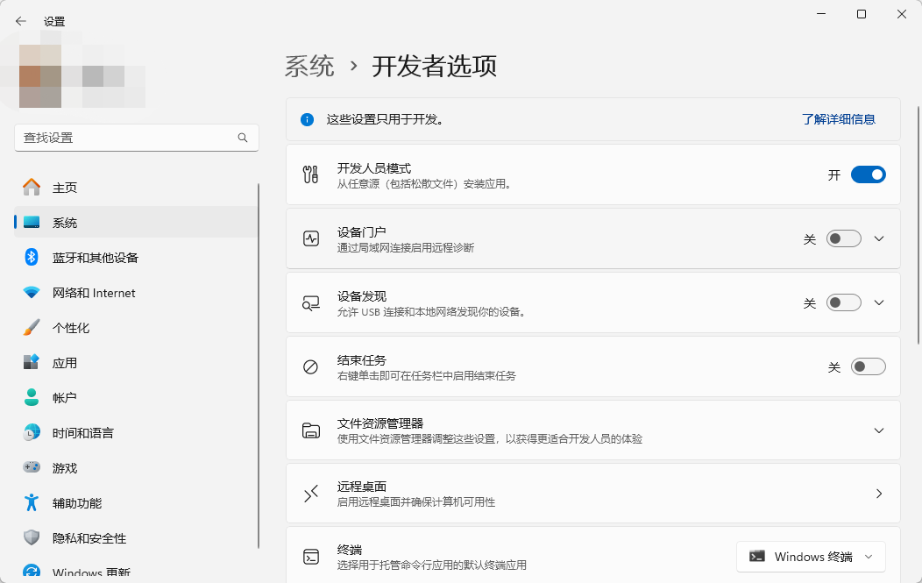The image size is (922, 583).
Task: Click the 个性化 paintbrush icon
Action: coord(32,328)
